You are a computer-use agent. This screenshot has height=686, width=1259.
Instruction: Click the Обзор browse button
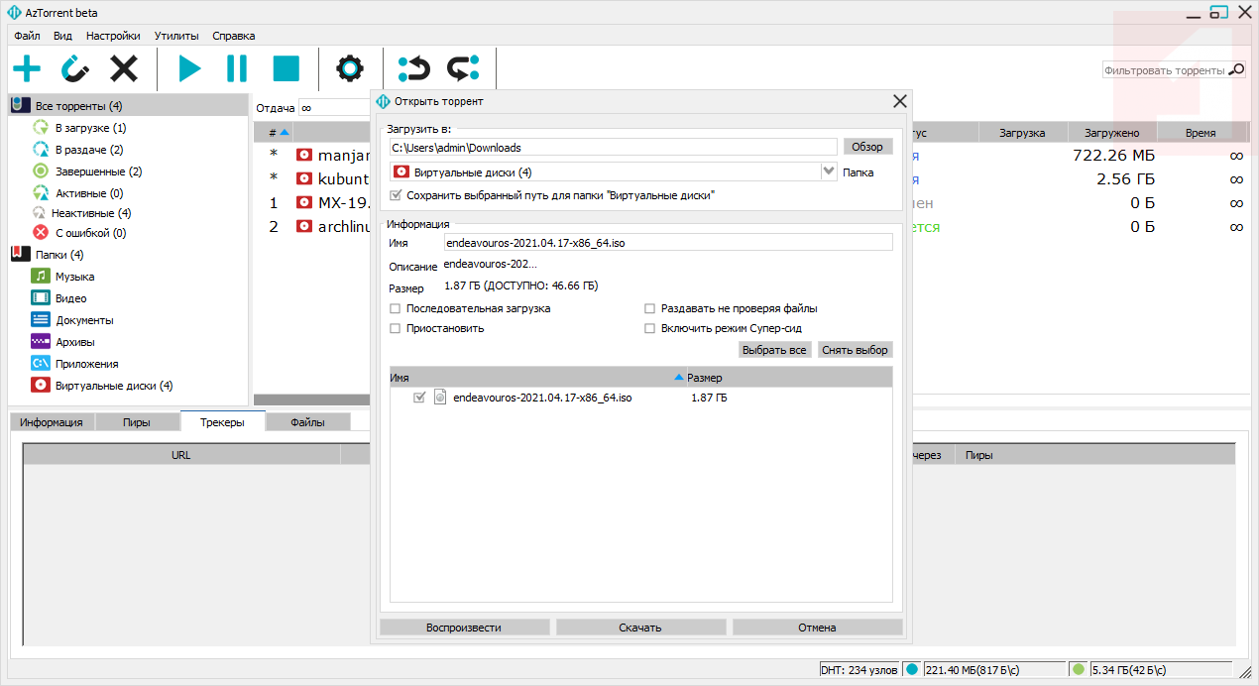(x=867, y=147)
